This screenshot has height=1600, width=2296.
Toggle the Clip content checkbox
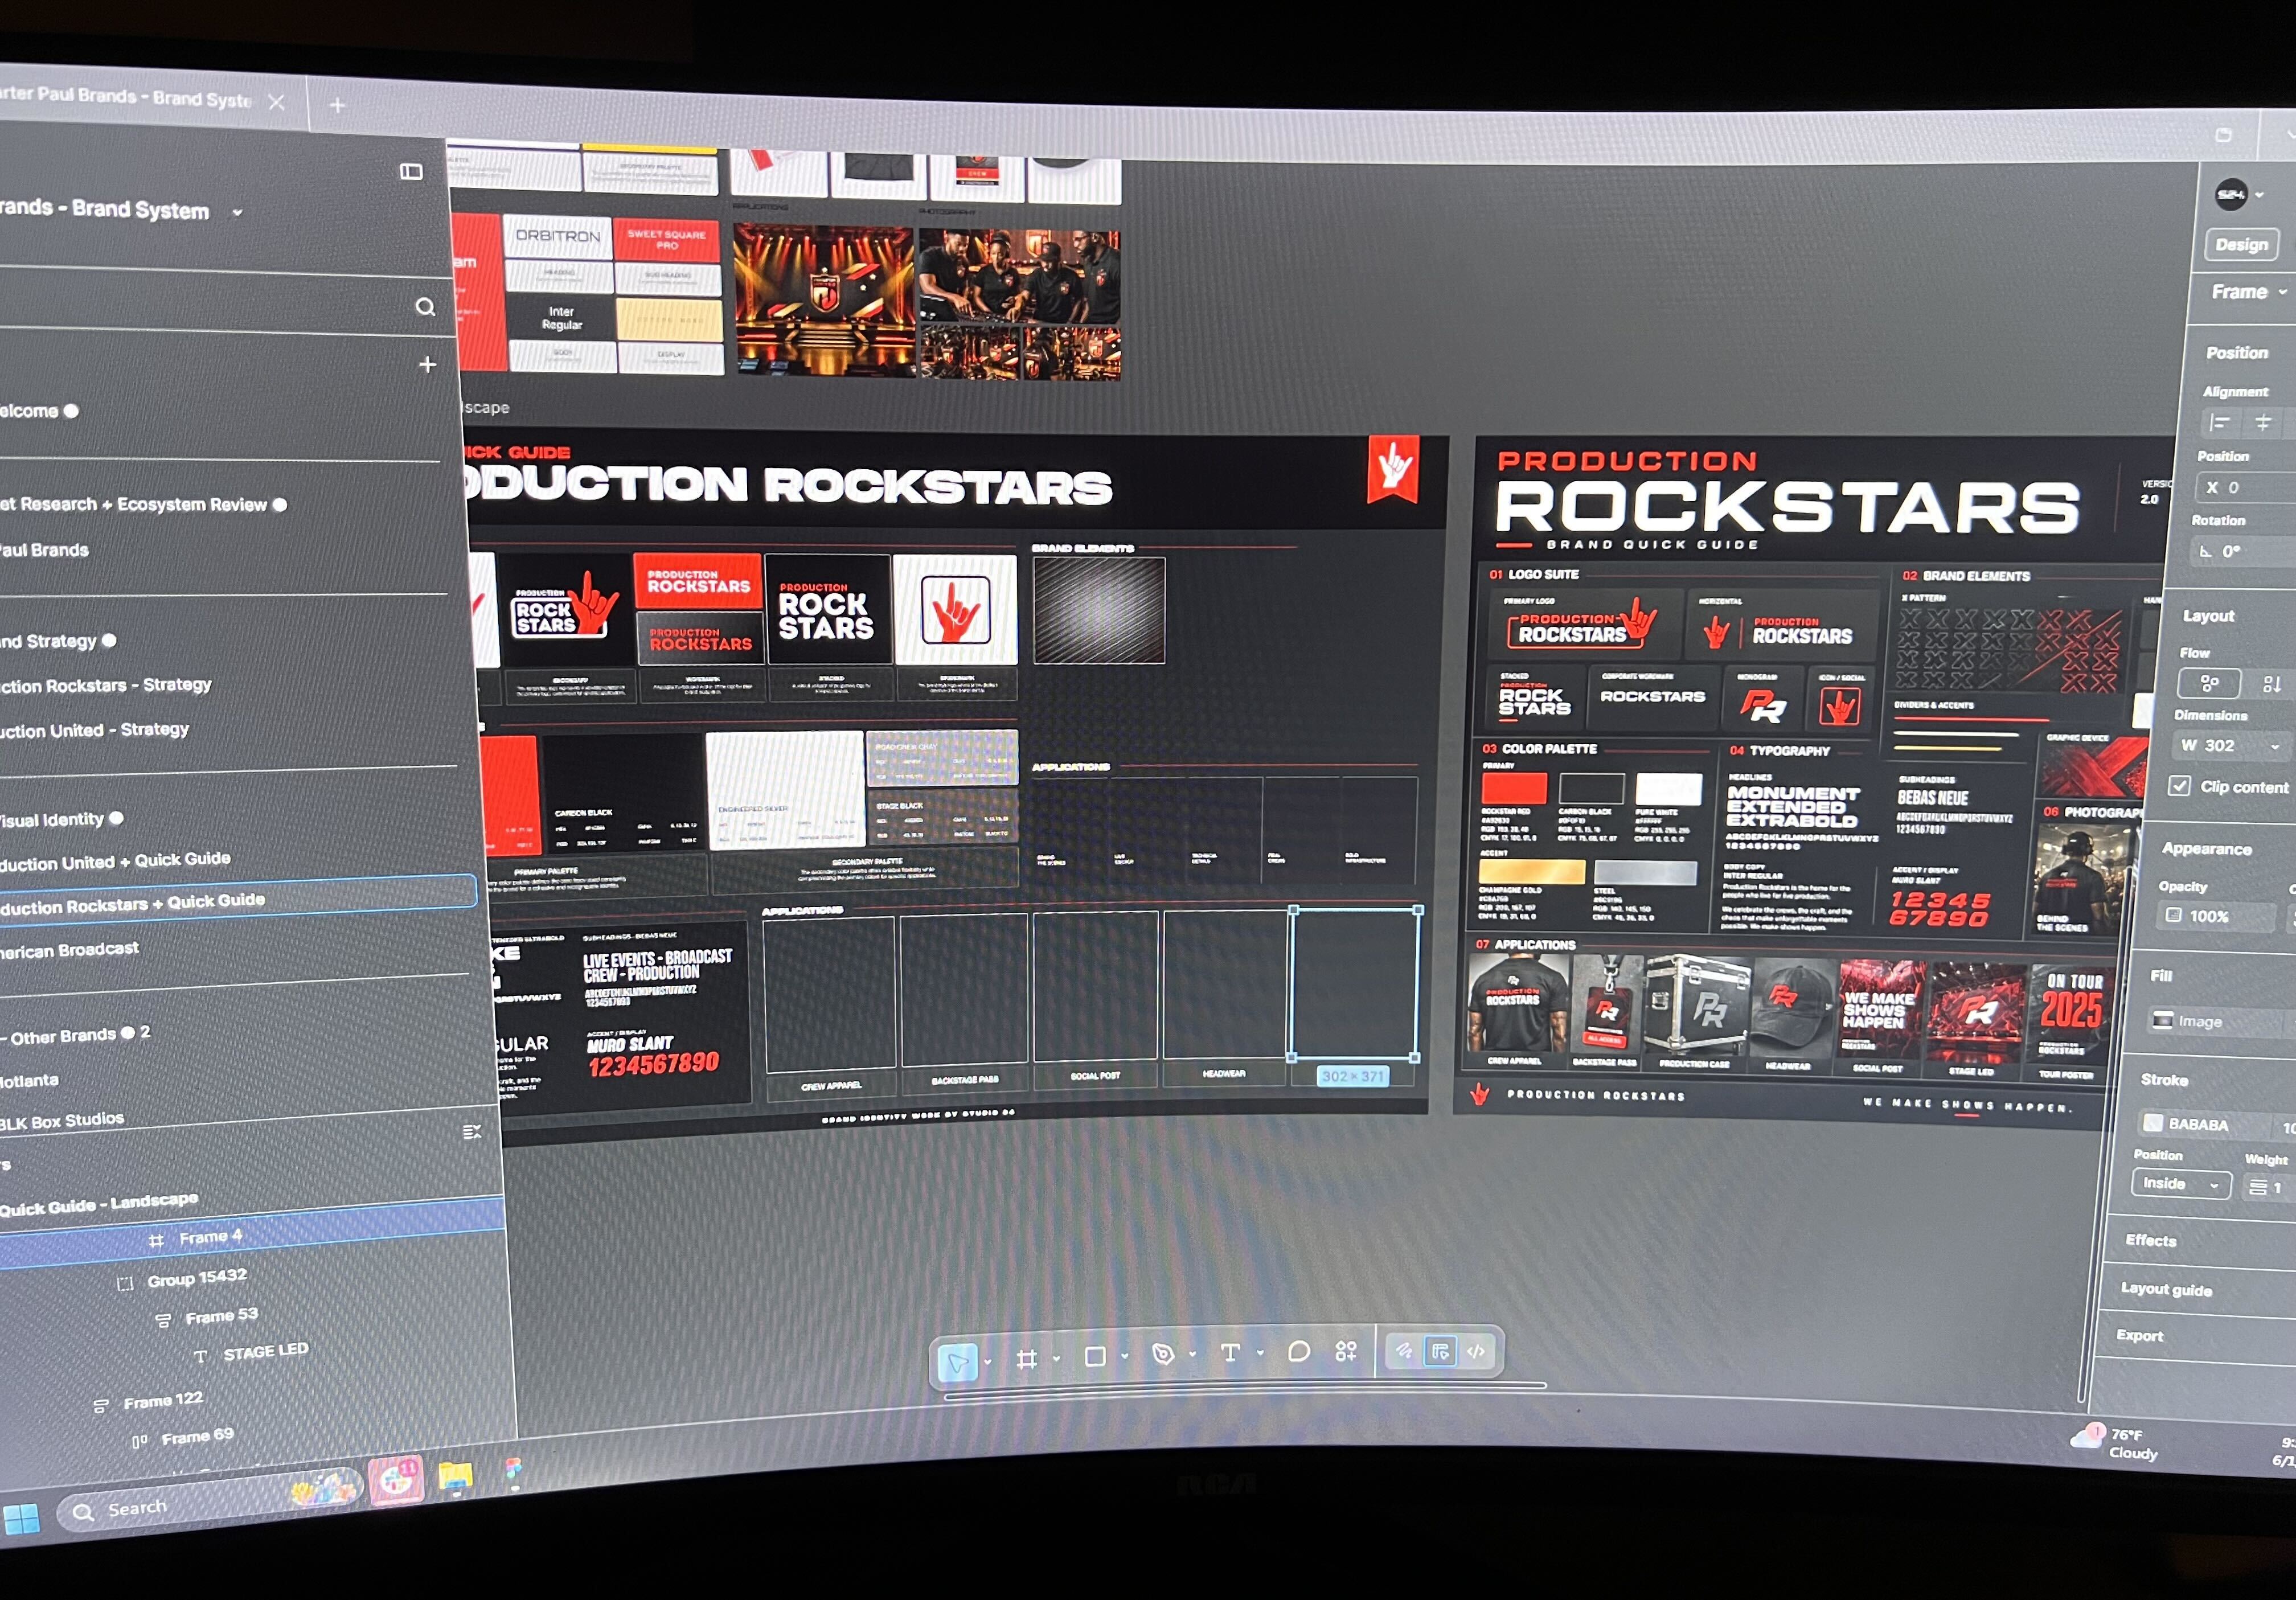point(2180,785)
